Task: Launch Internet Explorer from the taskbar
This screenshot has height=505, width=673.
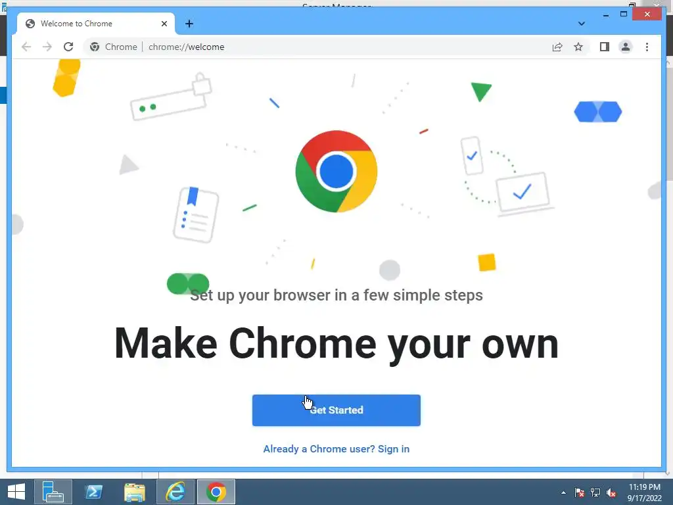Action: (175, 492)
